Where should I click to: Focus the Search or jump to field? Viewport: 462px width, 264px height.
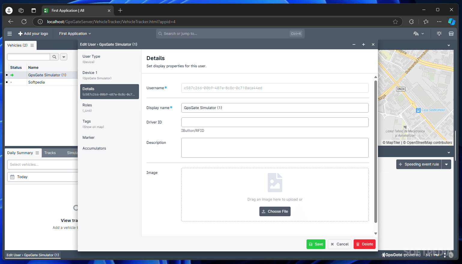(x=230, y=34)
